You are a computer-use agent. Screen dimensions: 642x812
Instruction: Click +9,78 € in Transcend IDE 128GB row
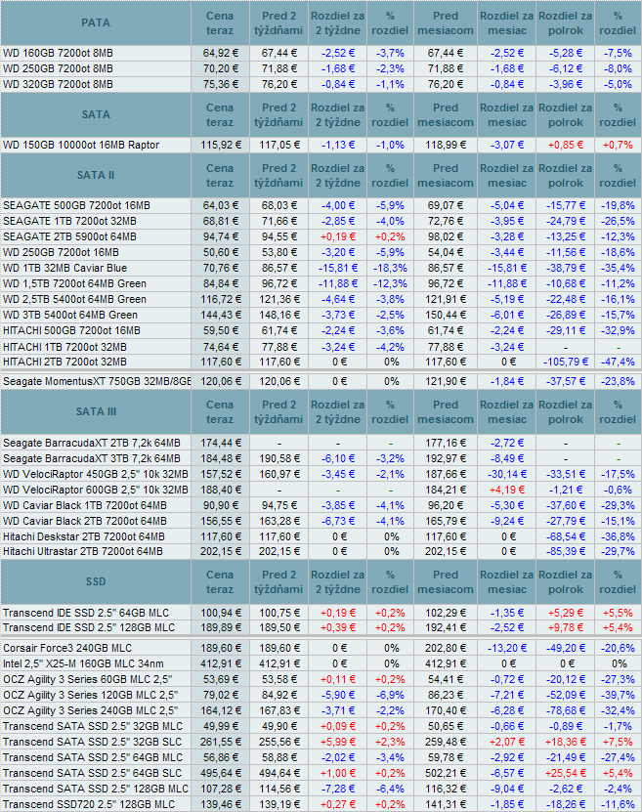(x=566, y=627)
